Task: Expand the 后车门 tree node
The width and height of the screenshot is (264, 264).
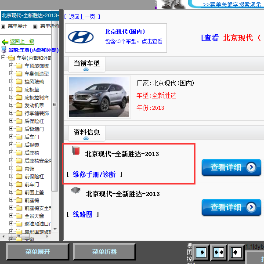Action: (x=11, y=137)
